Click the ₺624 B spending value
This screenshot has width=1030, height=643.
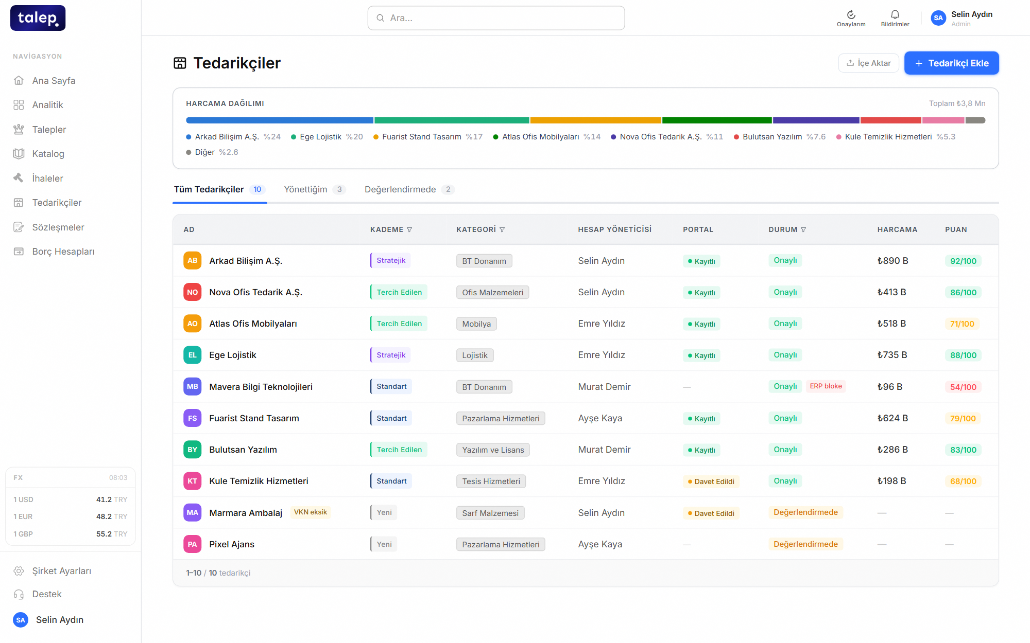892,418
